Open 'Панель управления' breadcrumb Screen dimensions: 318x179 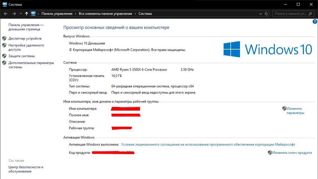tap(57, 14)
